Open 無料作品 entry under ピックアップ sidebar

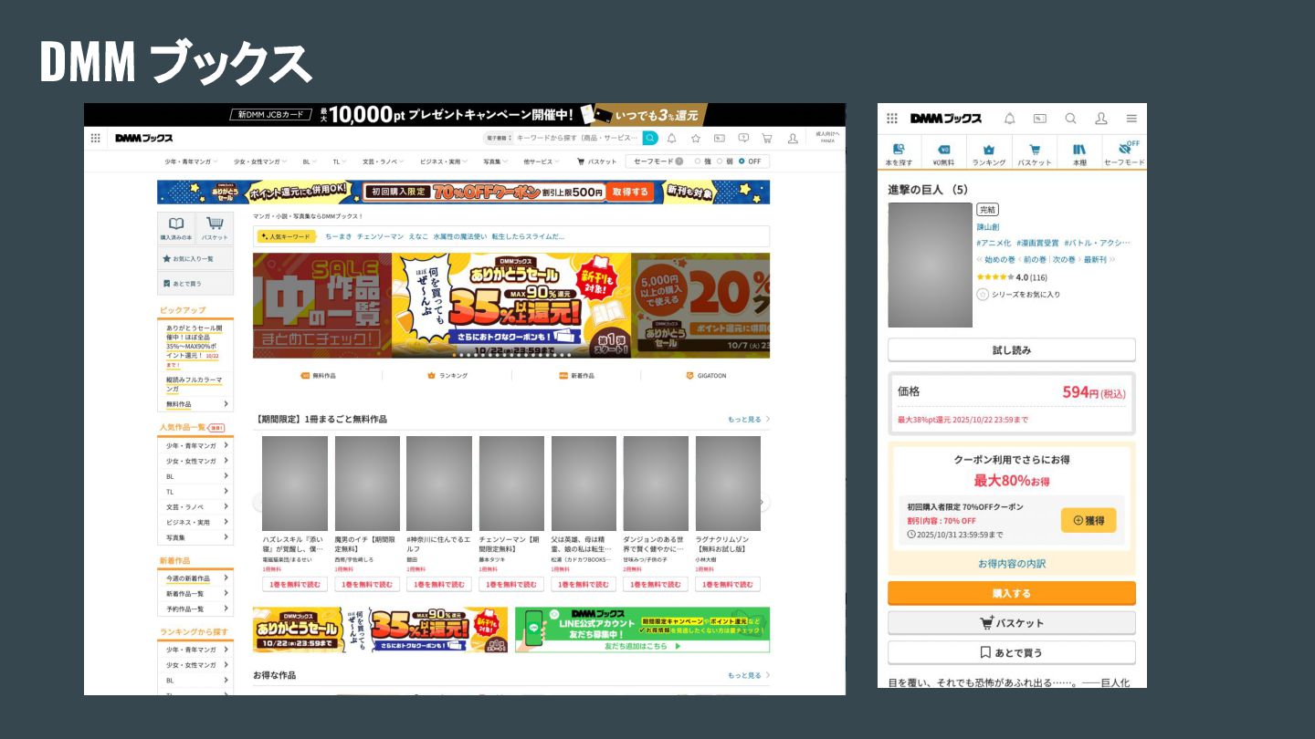tap(195, 404)
